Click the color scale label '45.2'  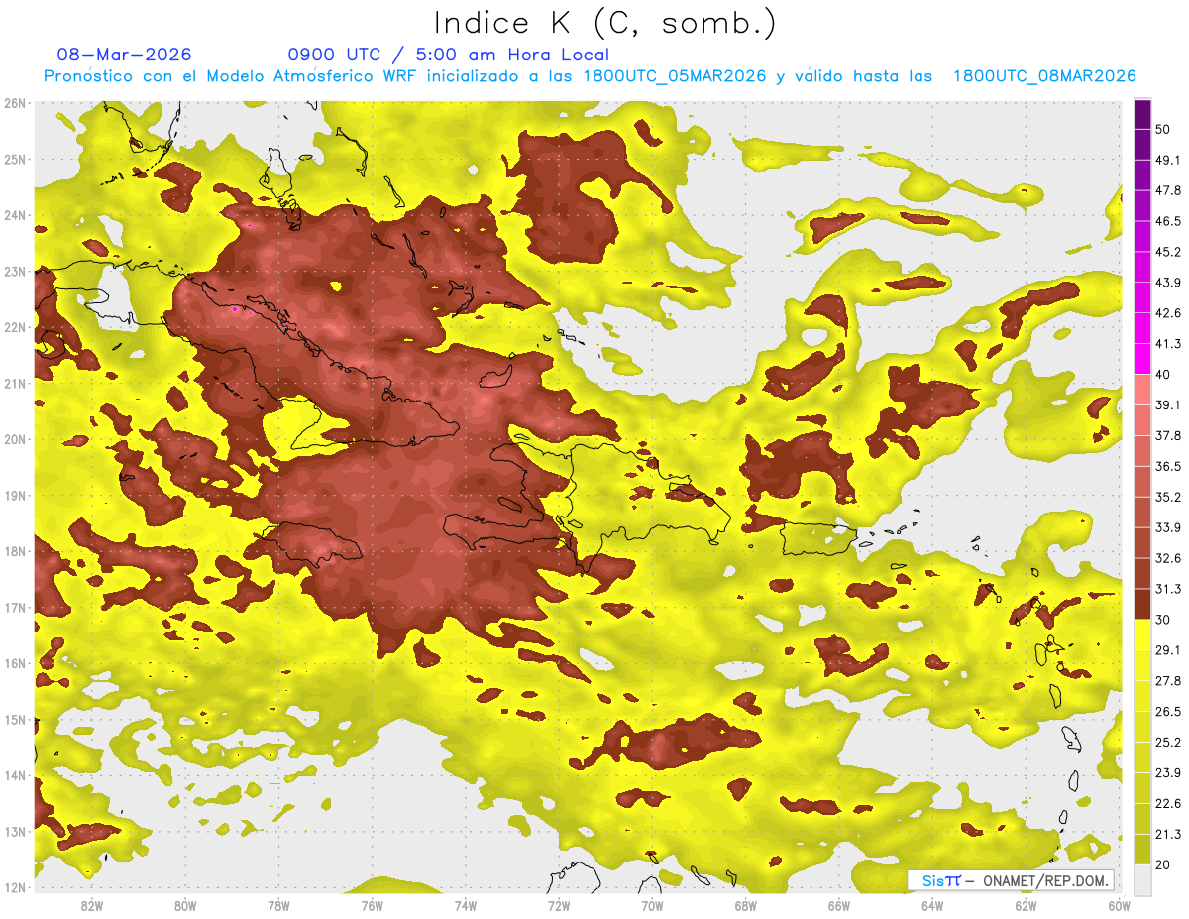point(1167,252)
